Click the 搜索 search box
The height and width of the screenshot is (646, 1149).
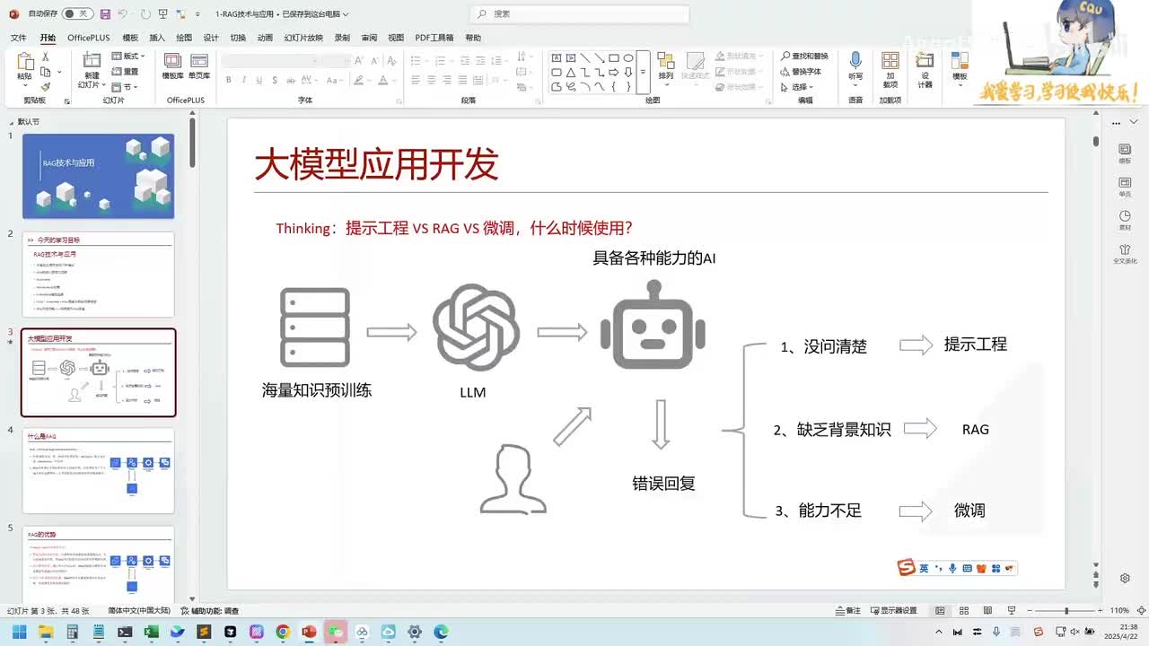pyautogui.click(x=579, y=13)
